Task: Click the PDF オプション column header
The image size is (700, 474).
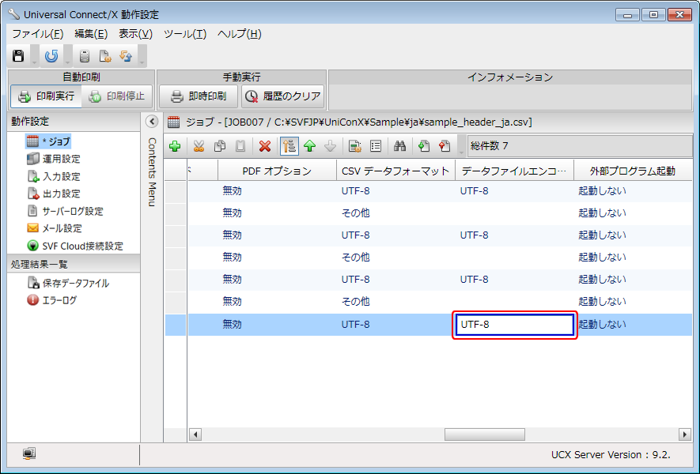Action: pos(278,171)
